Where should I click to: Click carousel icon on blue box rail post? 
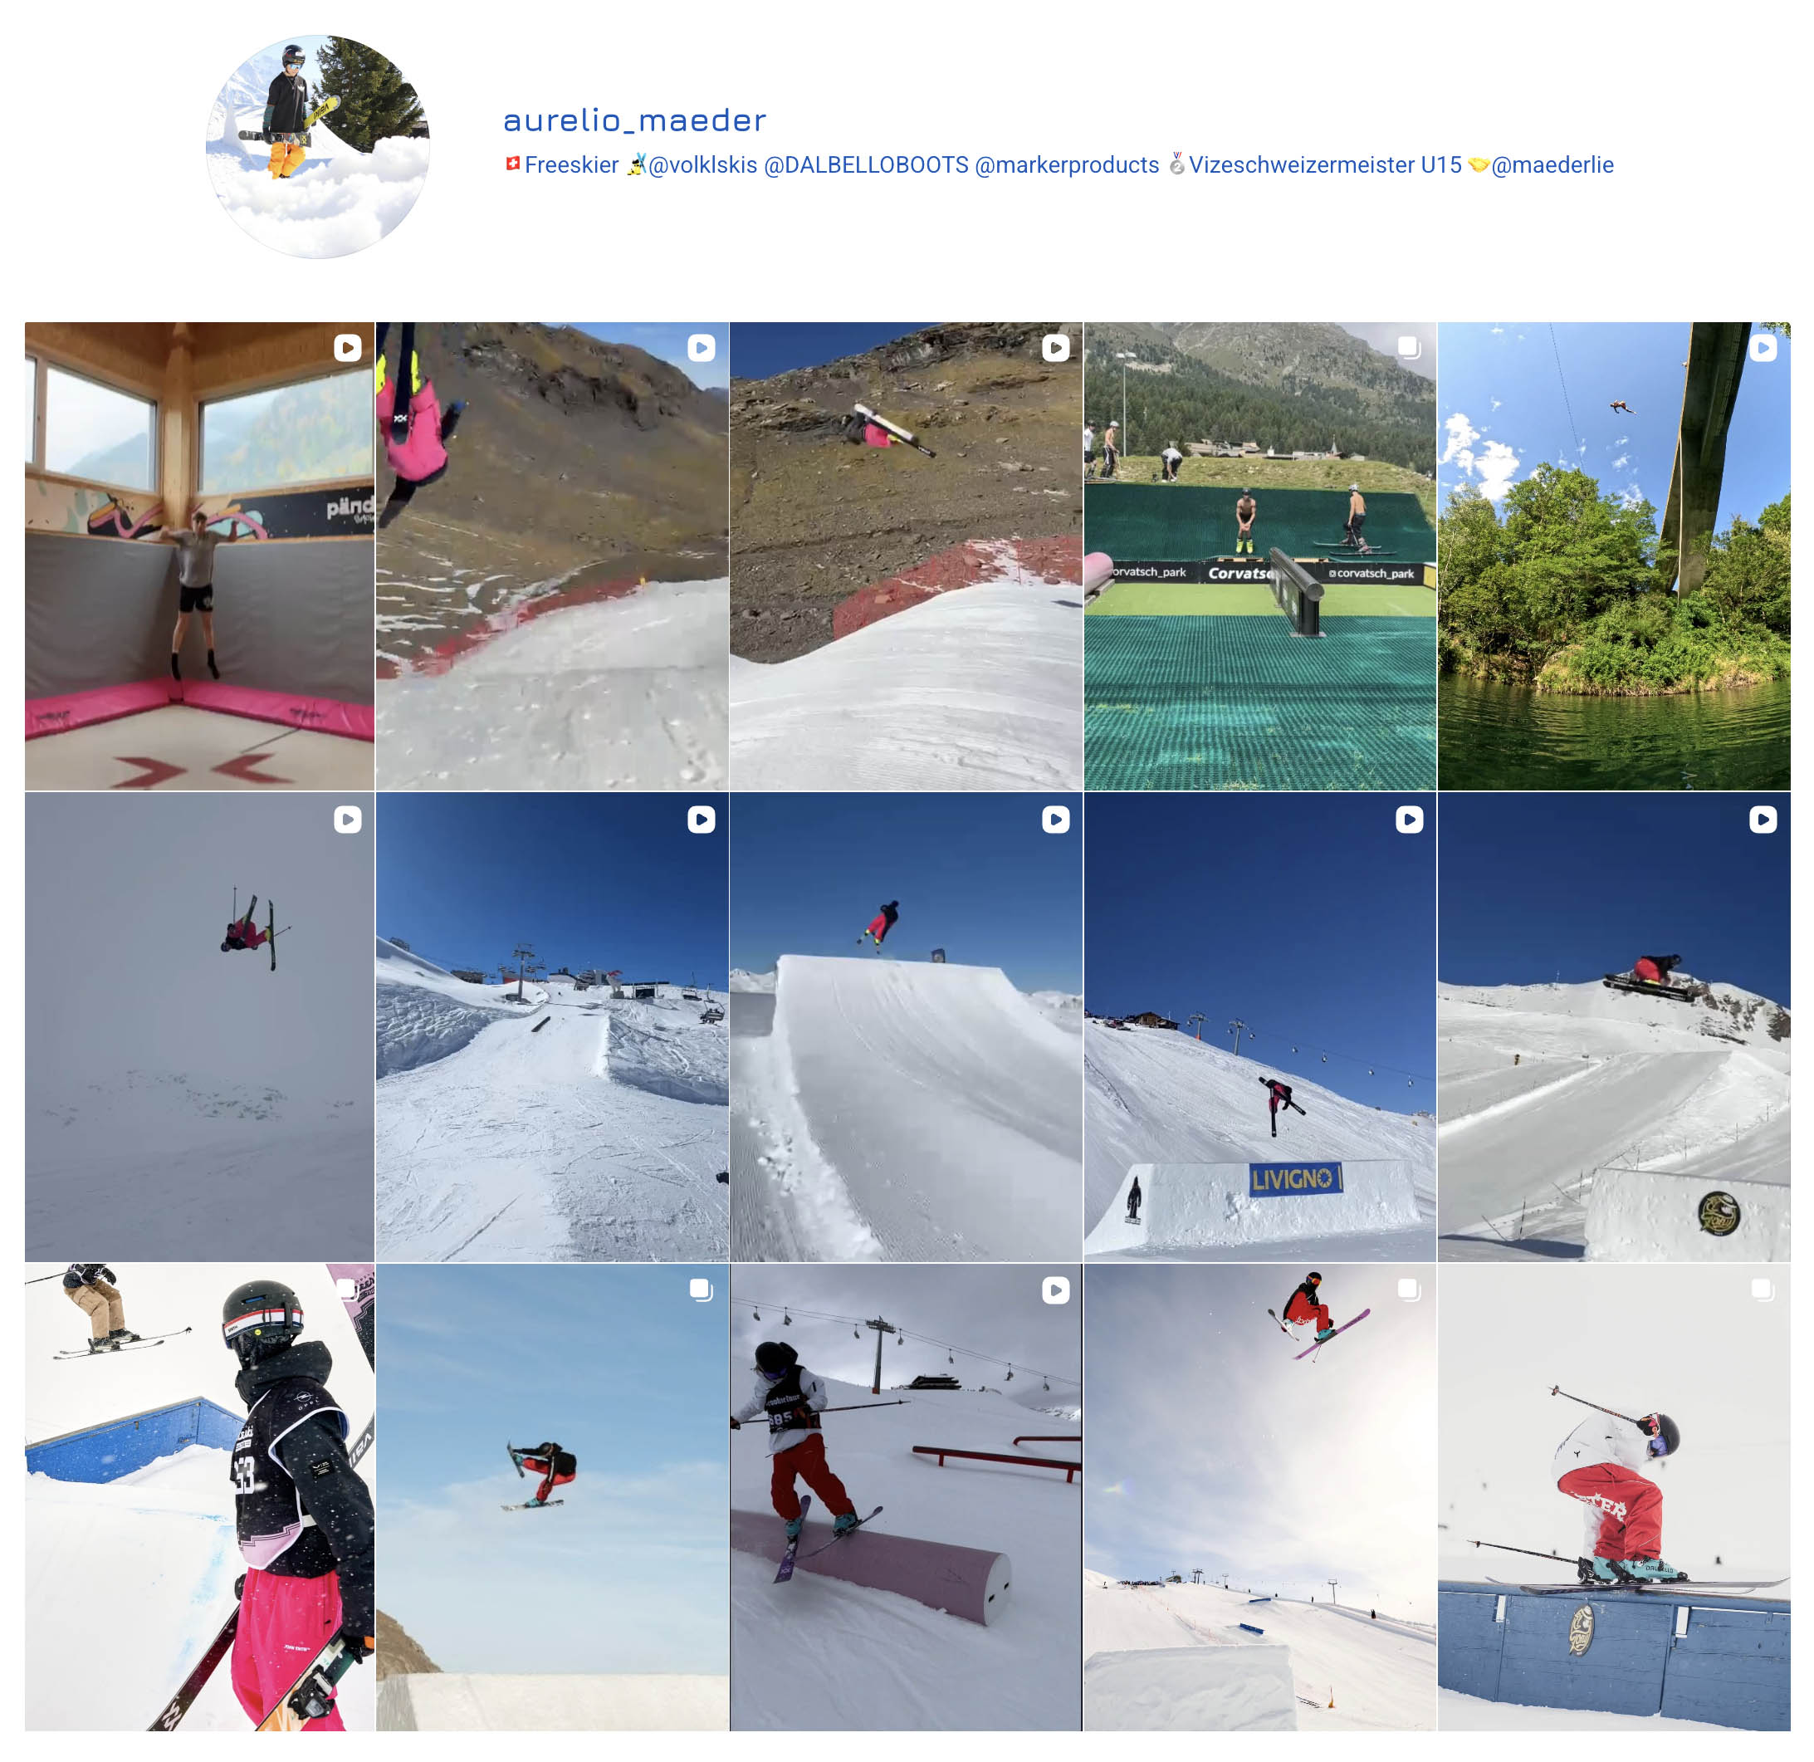tap(1763, 1290)
